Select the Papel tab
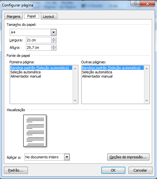Image resolution: width=157 pixels, height=179 pixels. pyautogui.click(x=31, y=16)
